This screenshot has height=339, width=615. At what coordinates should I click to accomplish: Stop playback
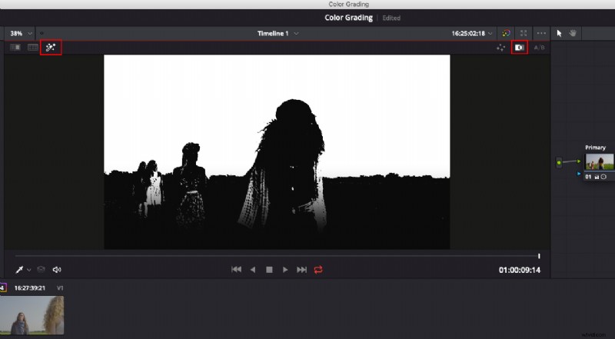click(269, 270)
